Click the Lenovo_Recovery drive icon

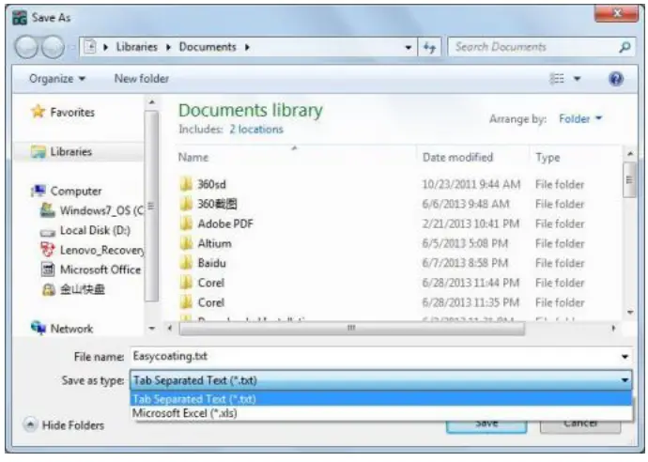coord(48,250)
